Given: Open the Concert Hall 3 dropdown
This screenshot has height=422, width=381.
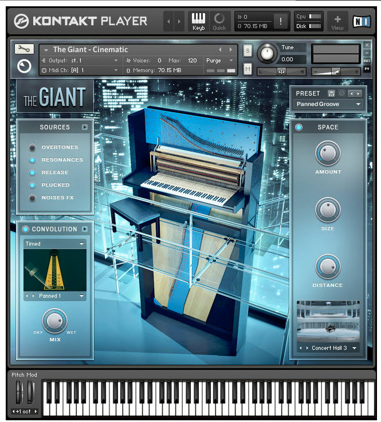Looking at the screenshot, I should click(x=355, y=348).
